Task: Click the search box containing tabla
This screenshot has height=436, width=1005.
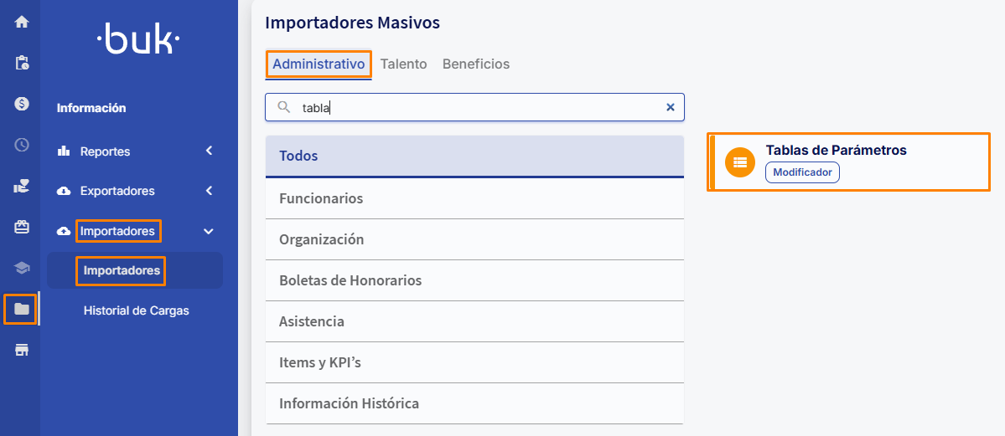Action: (475, 108)
